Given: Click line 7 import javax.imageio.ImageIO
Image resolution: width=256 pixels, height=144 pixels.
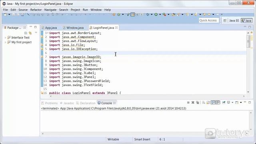Looking at the screenshot, I should [x=75, y=57].
